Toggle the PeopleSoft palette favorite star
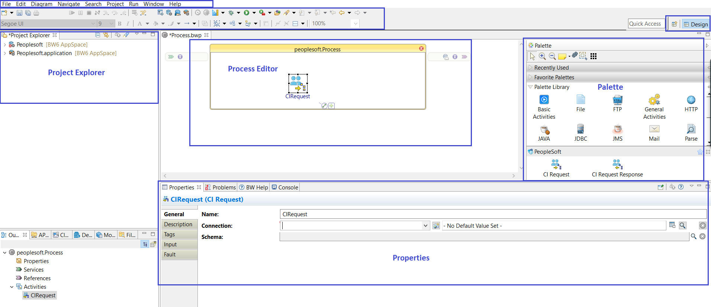 [700, 152]
